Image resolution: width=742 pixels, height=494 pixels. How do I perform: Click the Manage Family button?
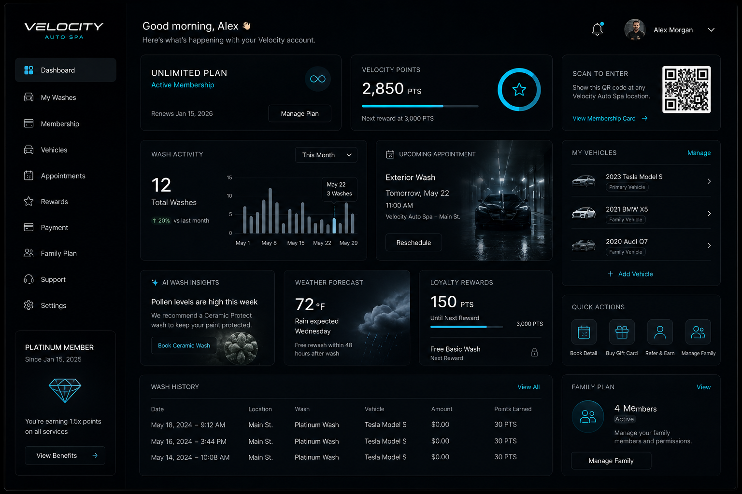point(611,461)
